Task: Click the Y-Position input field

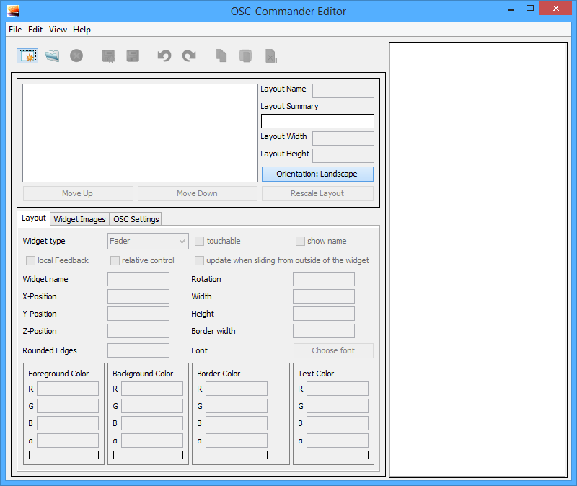Action: (138, 314)
